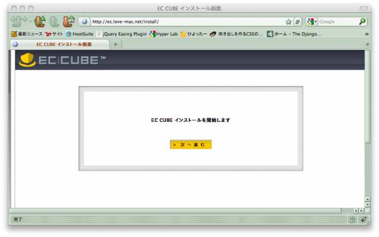Open the HootSuite bookmark

point(80,34)
